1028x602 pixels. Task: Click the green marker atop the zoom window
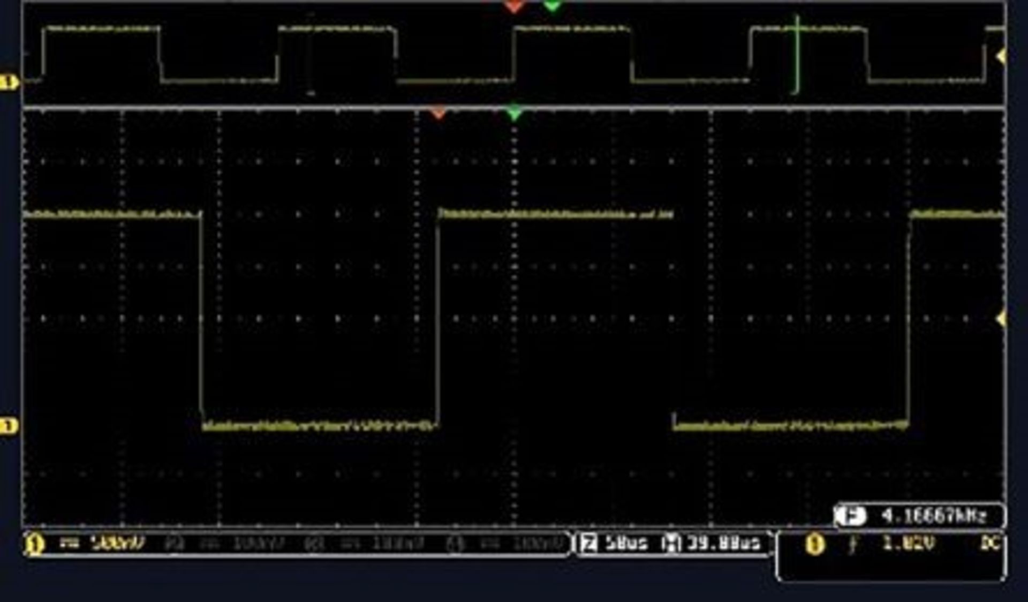(514, 113)
